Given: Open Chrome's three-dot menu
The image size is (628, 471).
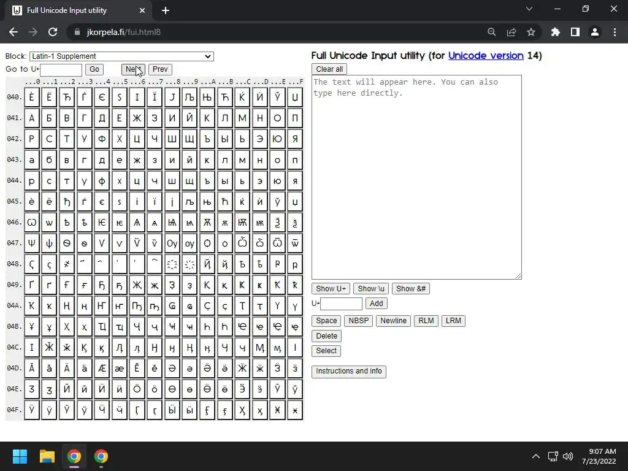Looking at the screenshot, I should point(615,32).
